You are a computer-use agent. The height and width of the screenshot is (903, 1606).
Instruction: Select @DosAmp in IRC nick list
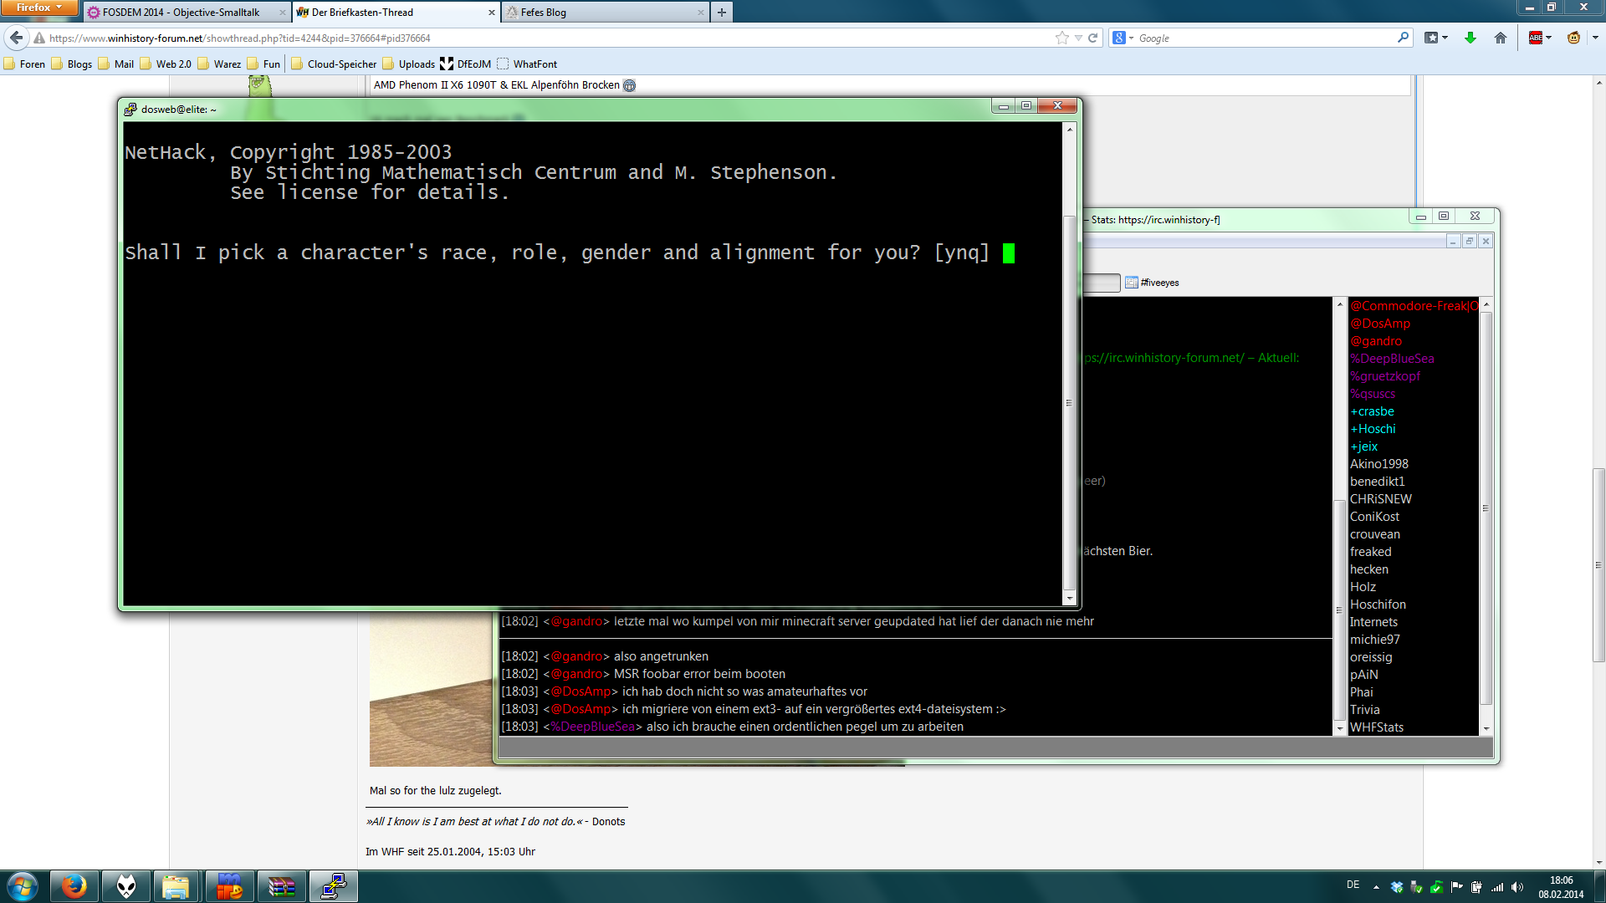pos(1380,324)
